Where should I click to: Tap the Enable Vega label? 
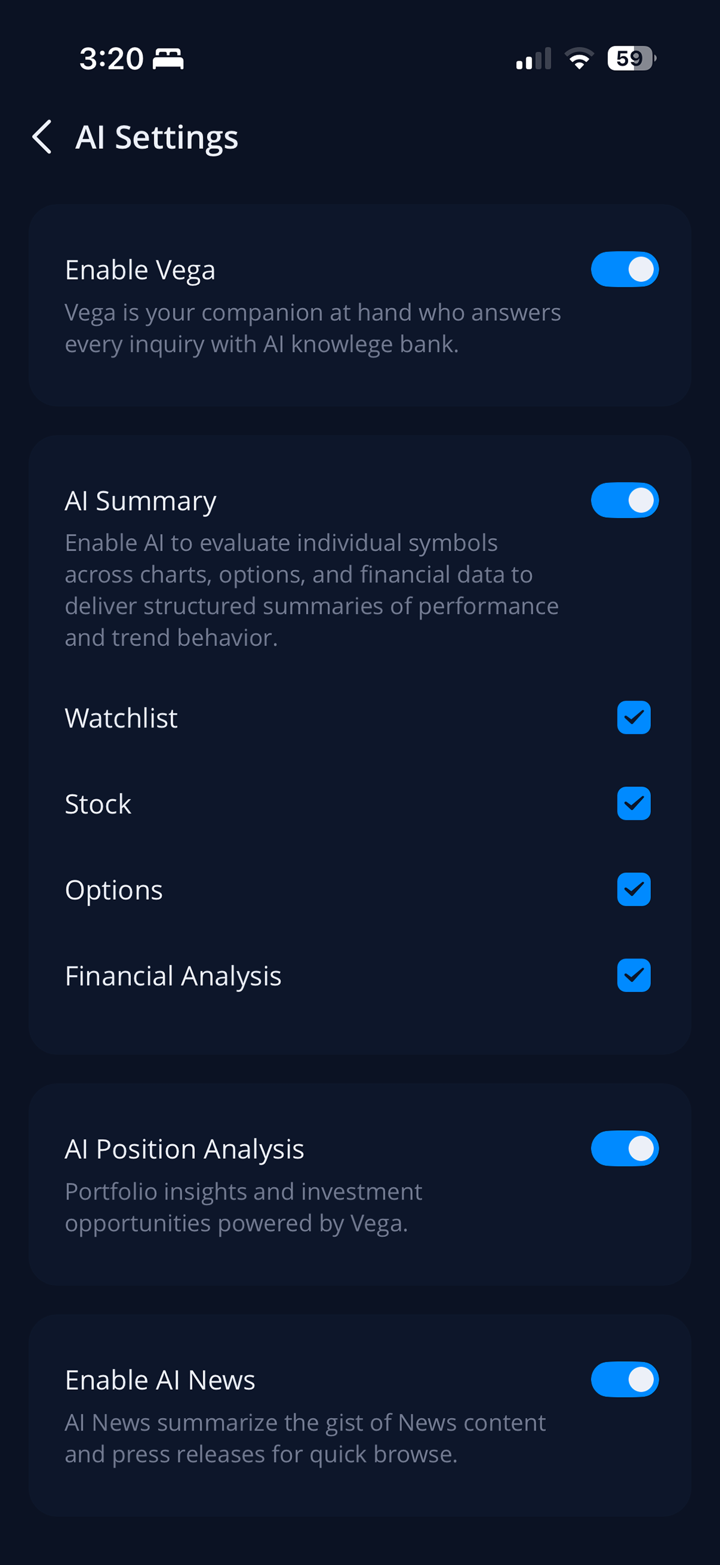click(x=140, y=270)
